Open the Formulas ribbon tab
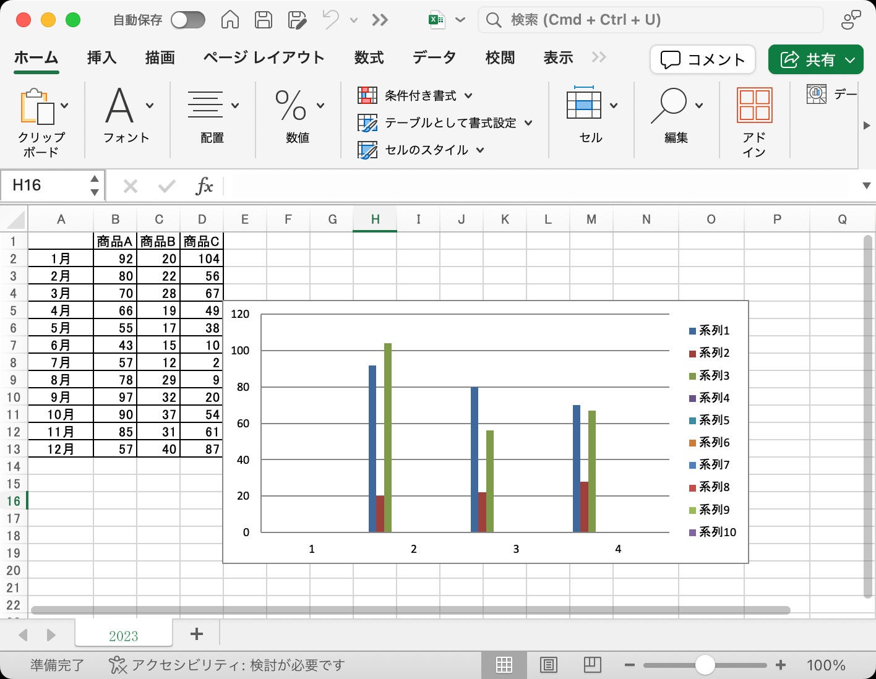This screenshot has width=876, height=679. click(x=369, y=58)
